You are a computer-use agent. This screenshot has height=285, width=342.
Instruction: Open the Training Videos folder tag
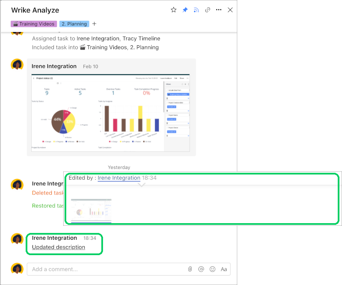point(34,24)
